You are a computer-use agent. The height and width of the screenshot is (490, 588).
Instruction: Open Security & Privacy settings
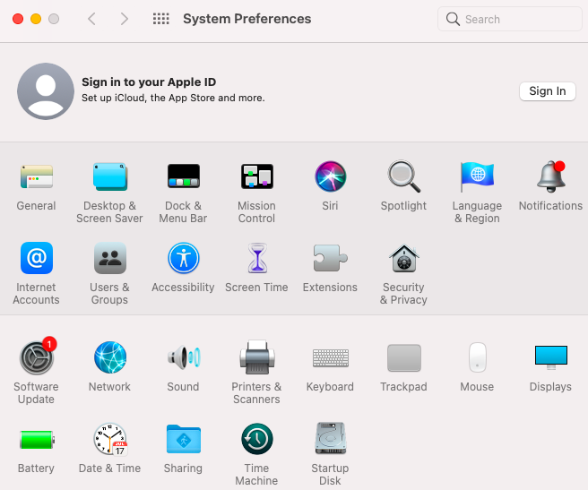pyautogui.click(x=404, y=258)
